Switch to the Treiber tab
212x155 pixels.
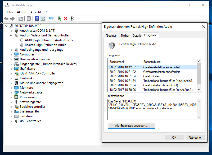[x=125, y=36]
